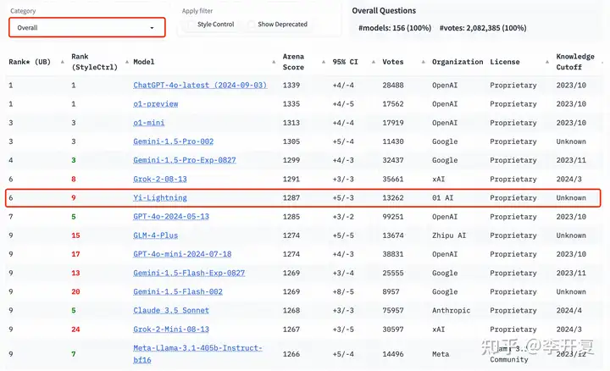
Task: Select the #models: 156 (100%) text
Action: 395,28
